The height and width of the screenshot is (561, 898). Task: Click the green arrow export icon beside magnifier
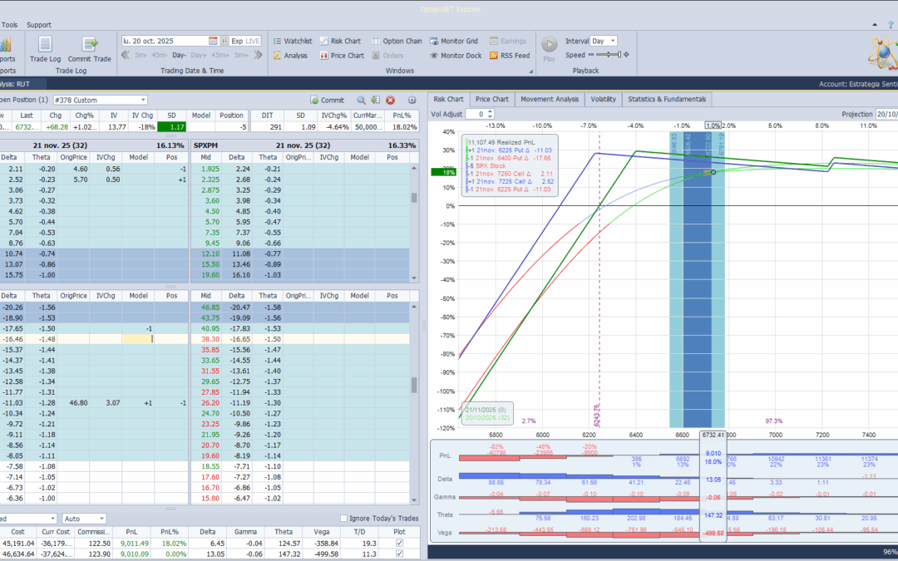pos(375,101)
